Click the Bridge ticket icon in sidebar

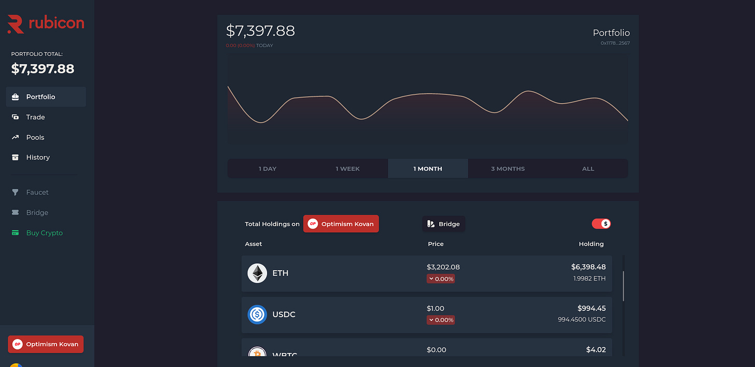[16, 213]
